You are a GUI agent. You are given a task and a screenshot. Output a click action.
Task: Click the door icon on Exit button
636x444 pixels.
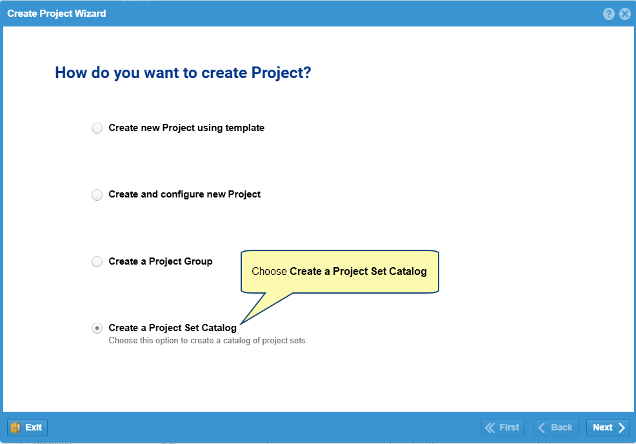point(16,427)
